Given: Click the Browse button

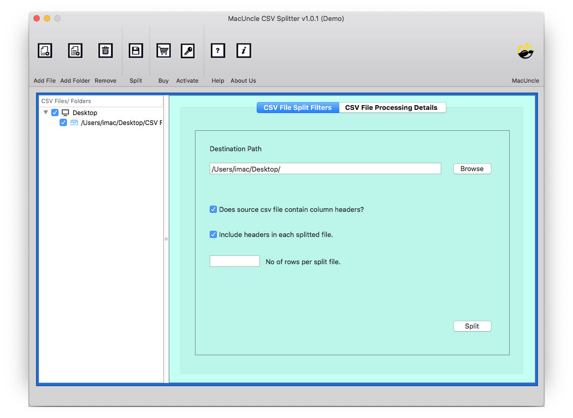Looking at the screenshot, I should (x=472, y=168).
